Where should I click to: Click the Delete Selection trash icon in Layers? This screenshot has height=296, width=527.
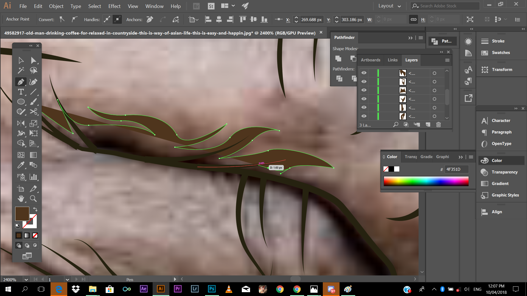tap(438, 125)
